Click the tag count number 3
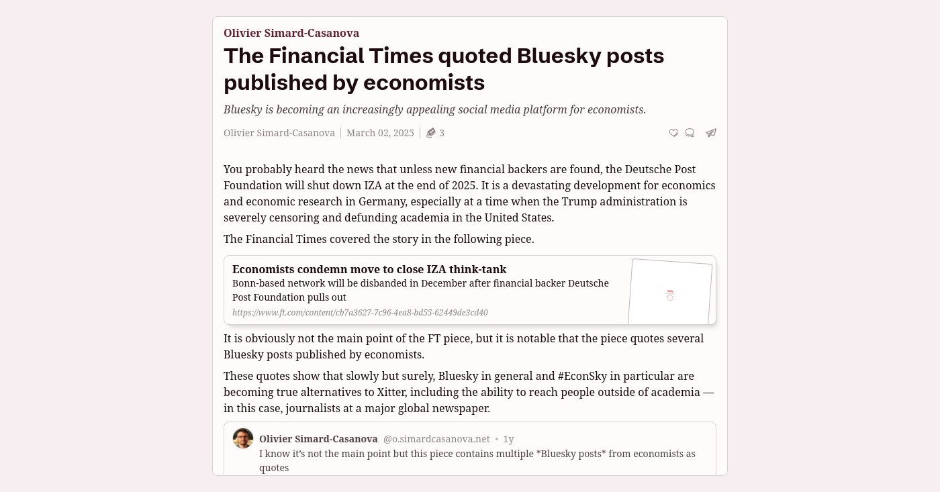940x492 pixels. 442,133
